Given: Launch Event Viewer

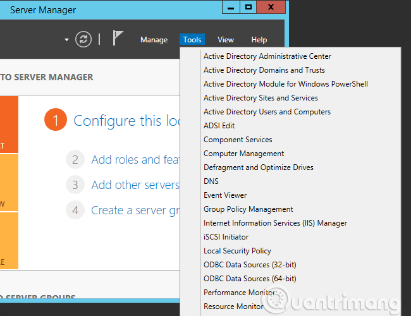Looking at the screenshot, I should [x=225, y=195].
